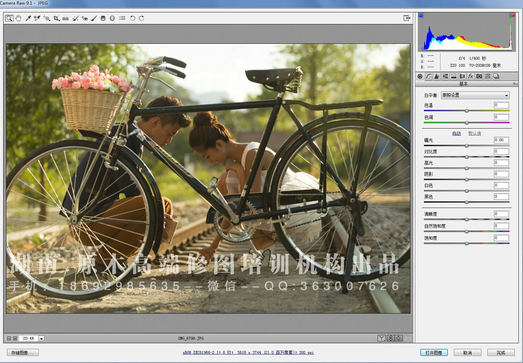Open the zoom level dropdown arrow
The height and width of the screenshot is (363, 523).
(41, 338)
